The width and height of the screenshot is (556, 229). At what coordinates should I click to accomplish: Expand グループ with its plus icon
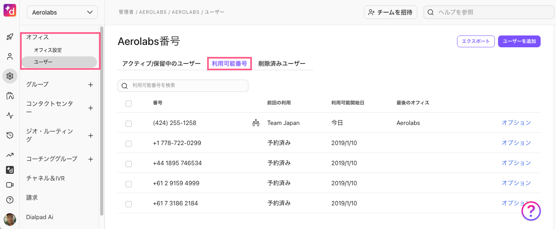[90, 84]
